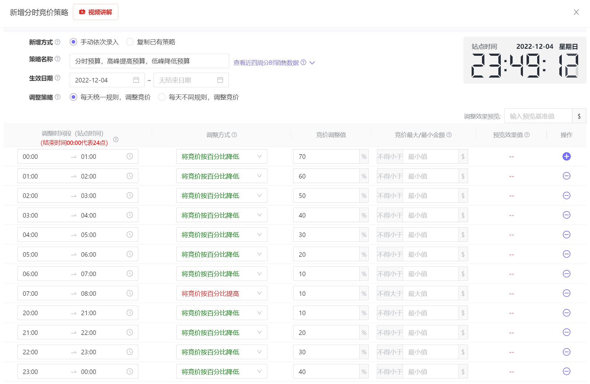Remove the 23:00–00:00 time period row
Screen dimensions: 590x384
566,372
